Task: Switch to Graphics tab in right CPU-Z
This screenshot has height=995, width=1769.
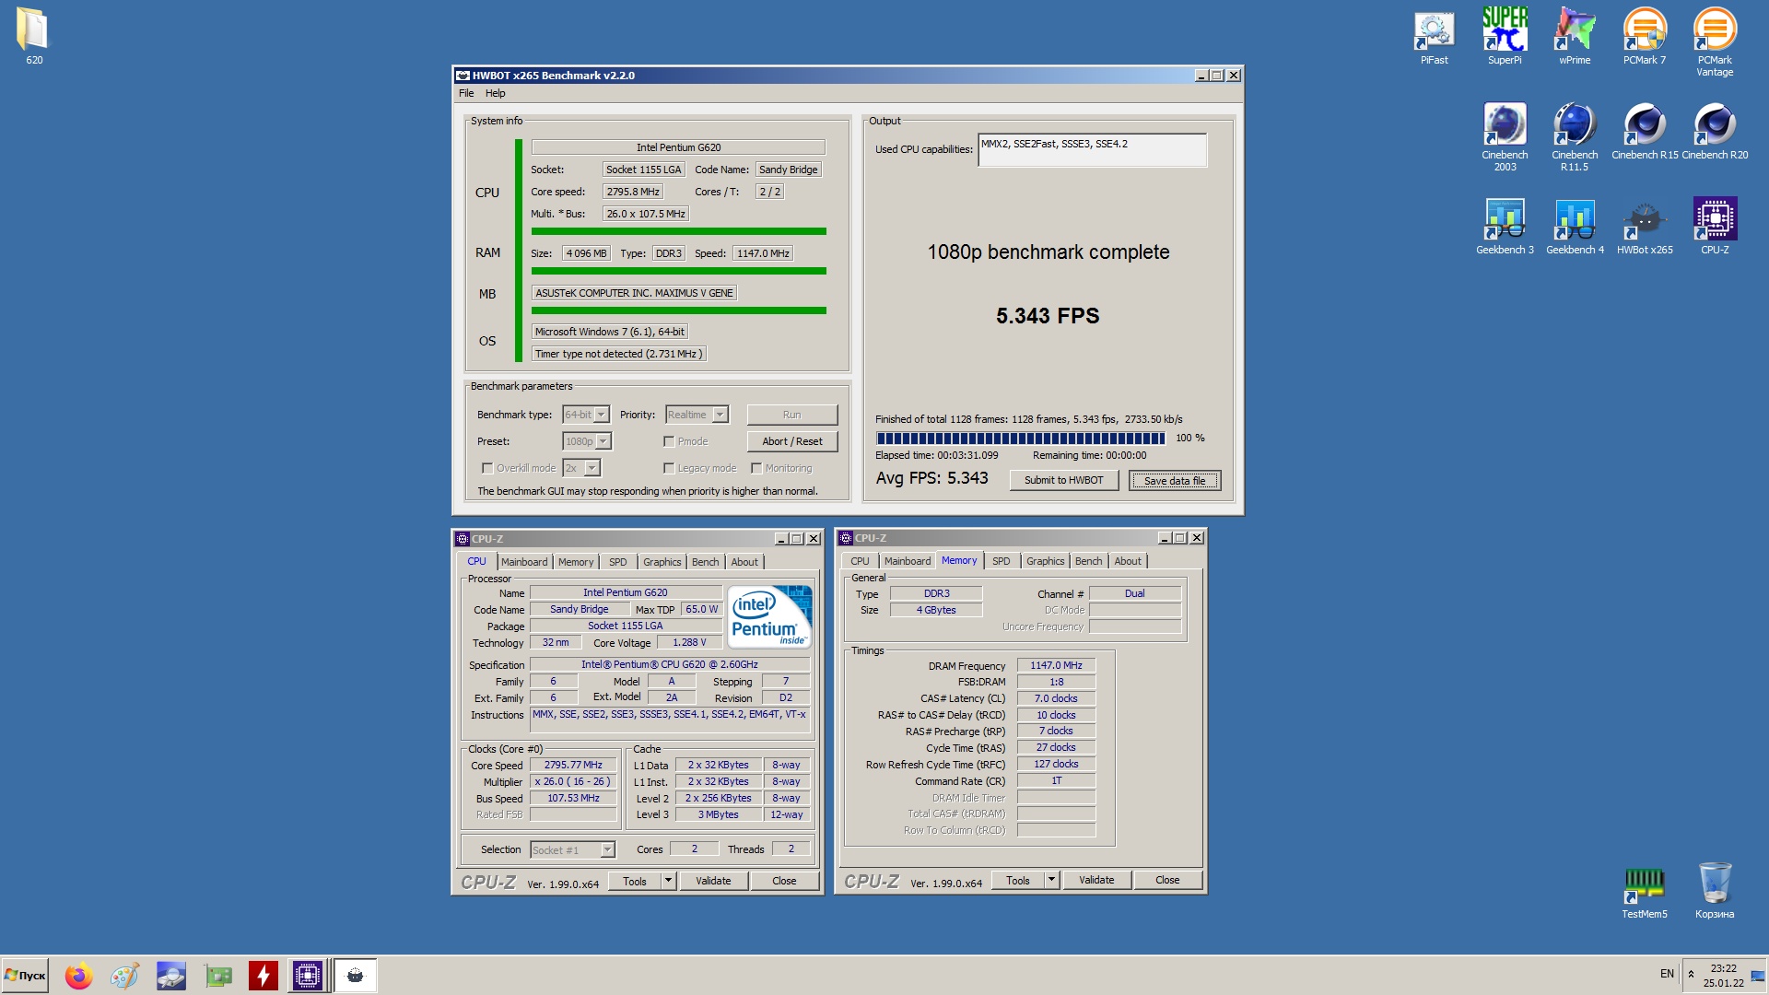Action: pyautogui.click(x=1046, y=561)
